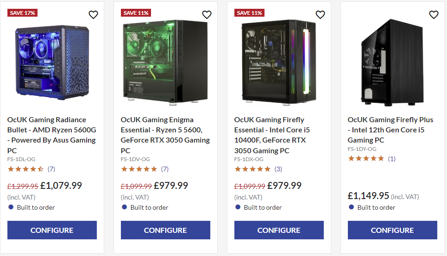The image size is (447, 256).
Task: Favorite the Radiance Bullet PC with heart icon
Action: tap(93, 15)
